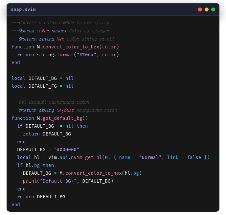Place cursor on the @param annotation
Image resolution: width=226 pixels, height=215 pixels.
(26, 31)
